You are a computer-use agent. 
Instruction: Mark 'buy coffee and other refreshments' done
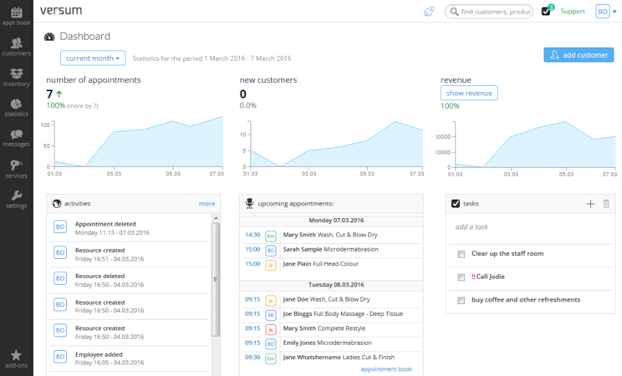click(461, 300)
